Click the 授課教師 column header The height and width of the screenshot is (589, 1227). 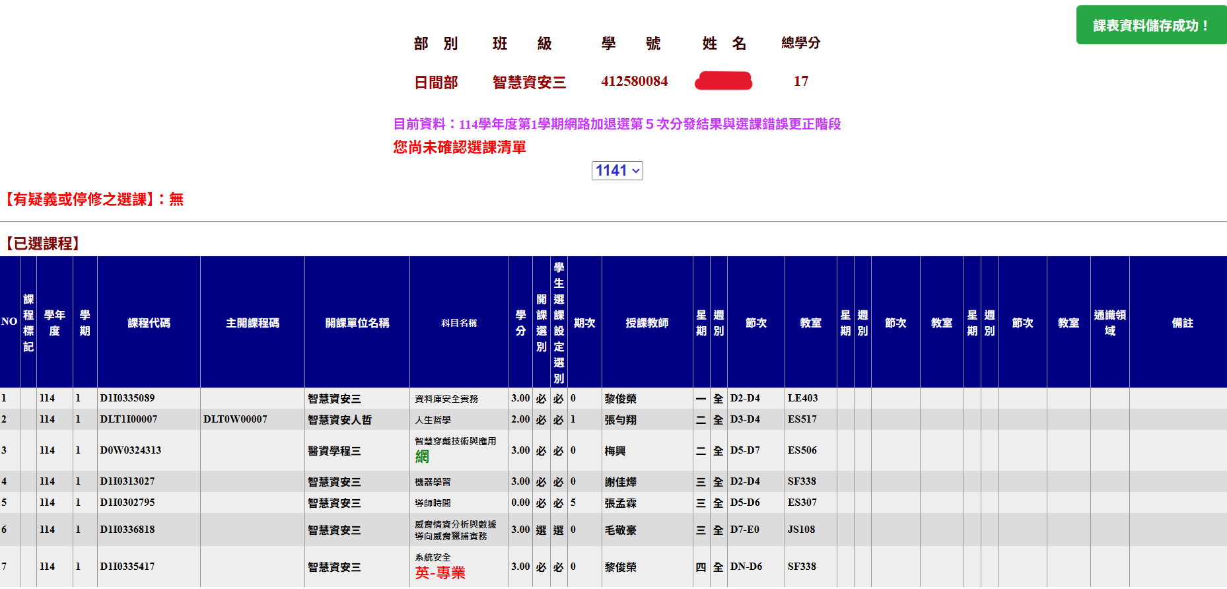tap(647, 323)
